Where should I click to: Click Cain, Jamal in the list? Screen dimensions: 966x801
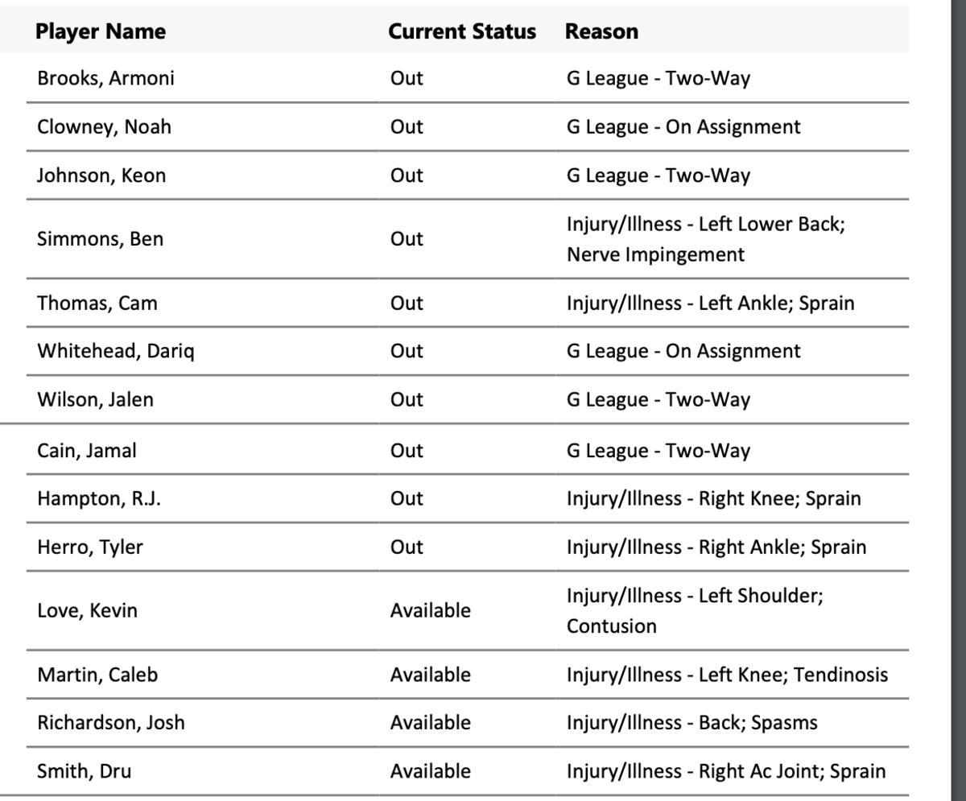pos(87,451)
